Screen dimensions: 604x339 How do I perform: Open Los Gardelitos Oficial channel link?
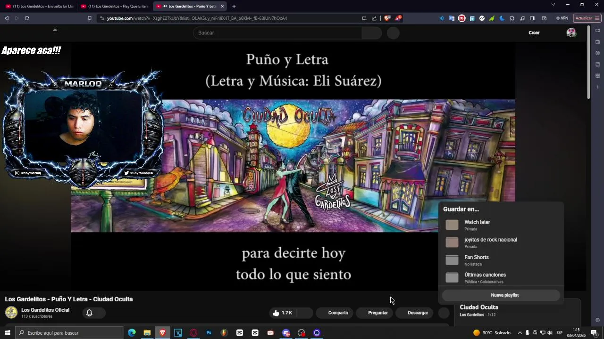tap(45, 310)
